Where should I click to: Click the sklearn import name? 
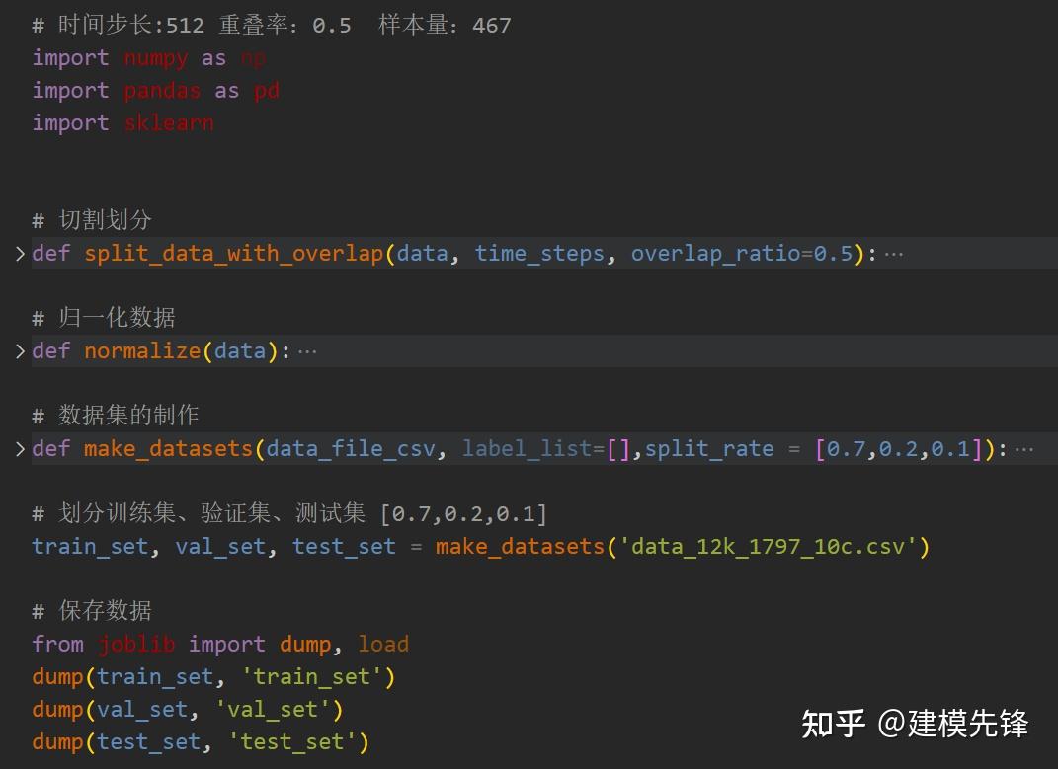pyautogui.click(x=169, y=123)
